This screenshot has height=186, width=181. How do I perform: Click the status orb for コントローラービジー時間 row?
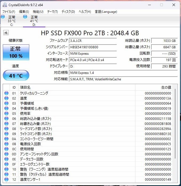[x=6, y=139]
